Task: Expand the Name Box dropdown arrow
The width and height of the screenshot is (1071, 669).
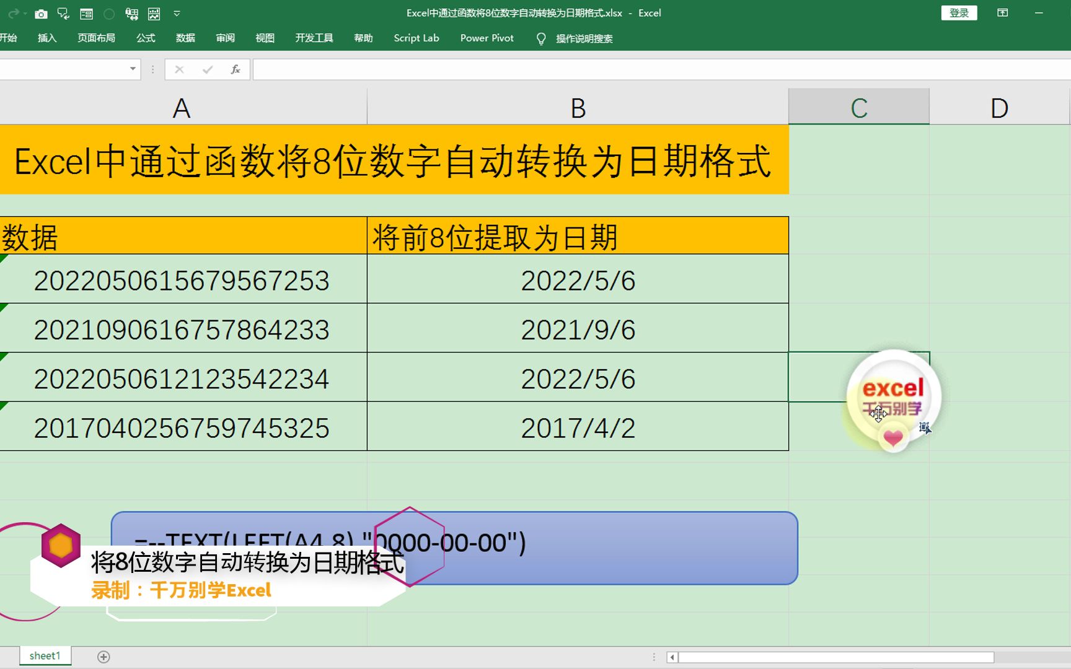Action: tap(133, 69)
